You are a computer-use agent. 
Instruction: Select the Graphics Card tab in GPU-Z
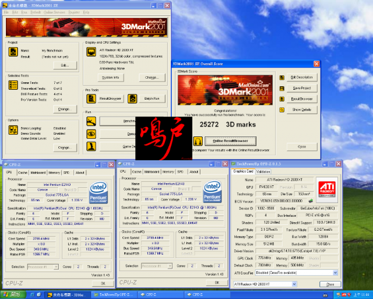(243, 171)
